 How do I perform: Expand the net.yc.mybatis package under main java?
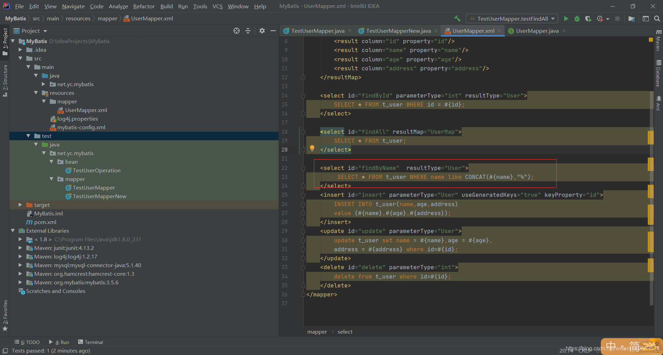click(x=44, y=84)
